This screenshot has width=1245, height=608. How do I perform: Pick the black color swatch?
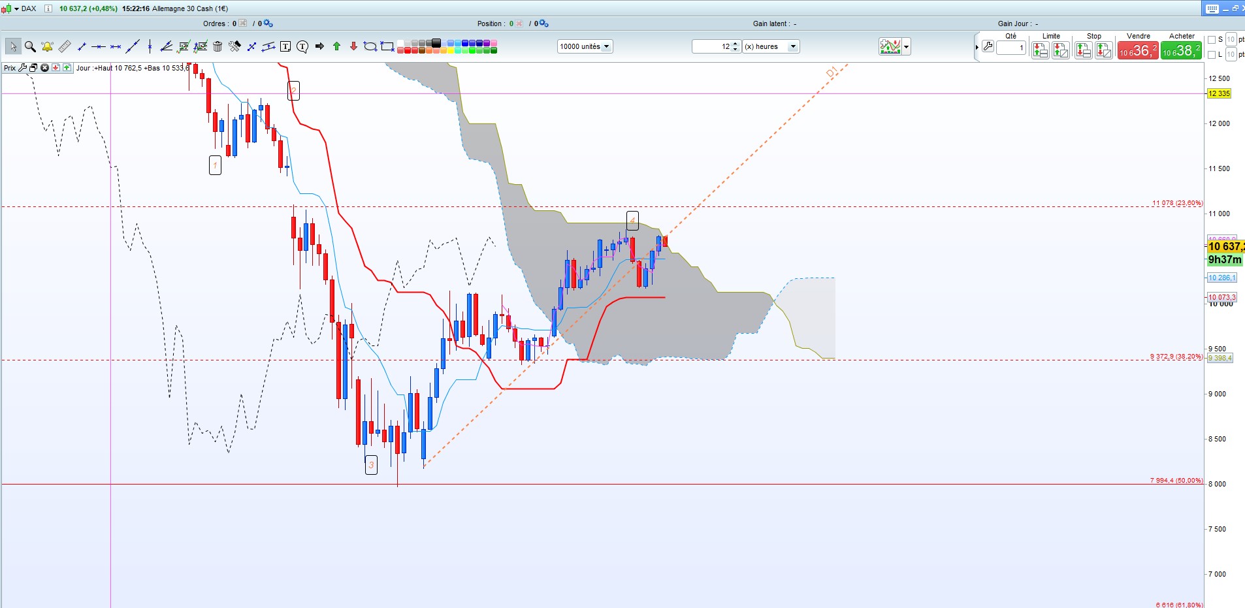point(436,42)
